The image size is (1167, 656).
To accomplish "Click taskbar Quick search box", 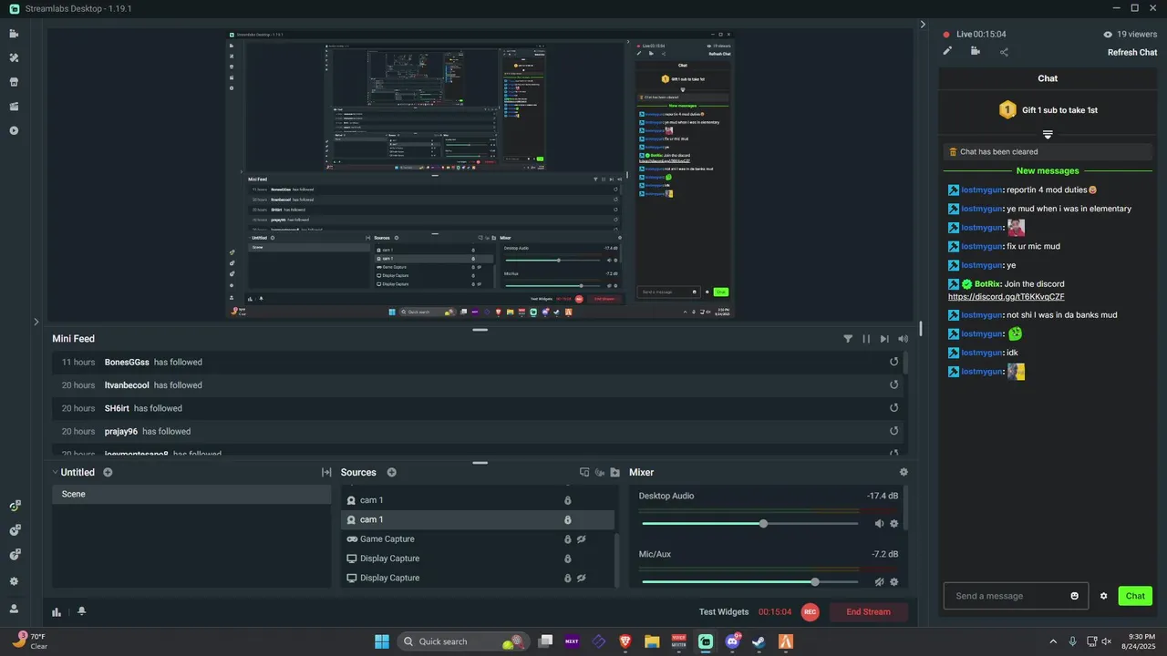I will tap(464, 641).
